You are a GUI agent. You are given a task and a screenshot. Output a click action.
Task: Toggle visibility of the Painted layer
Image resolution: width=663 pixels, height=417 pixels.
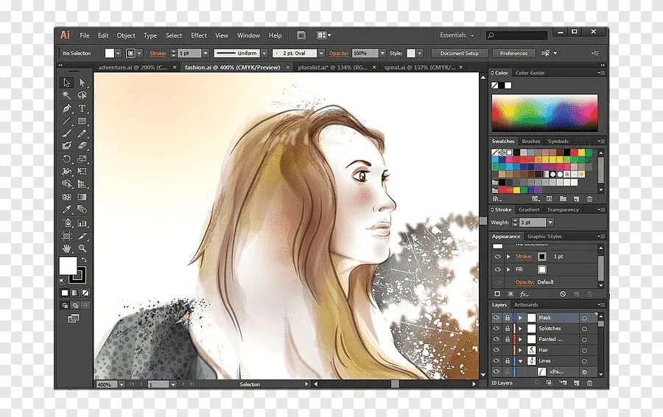(497, 339)
